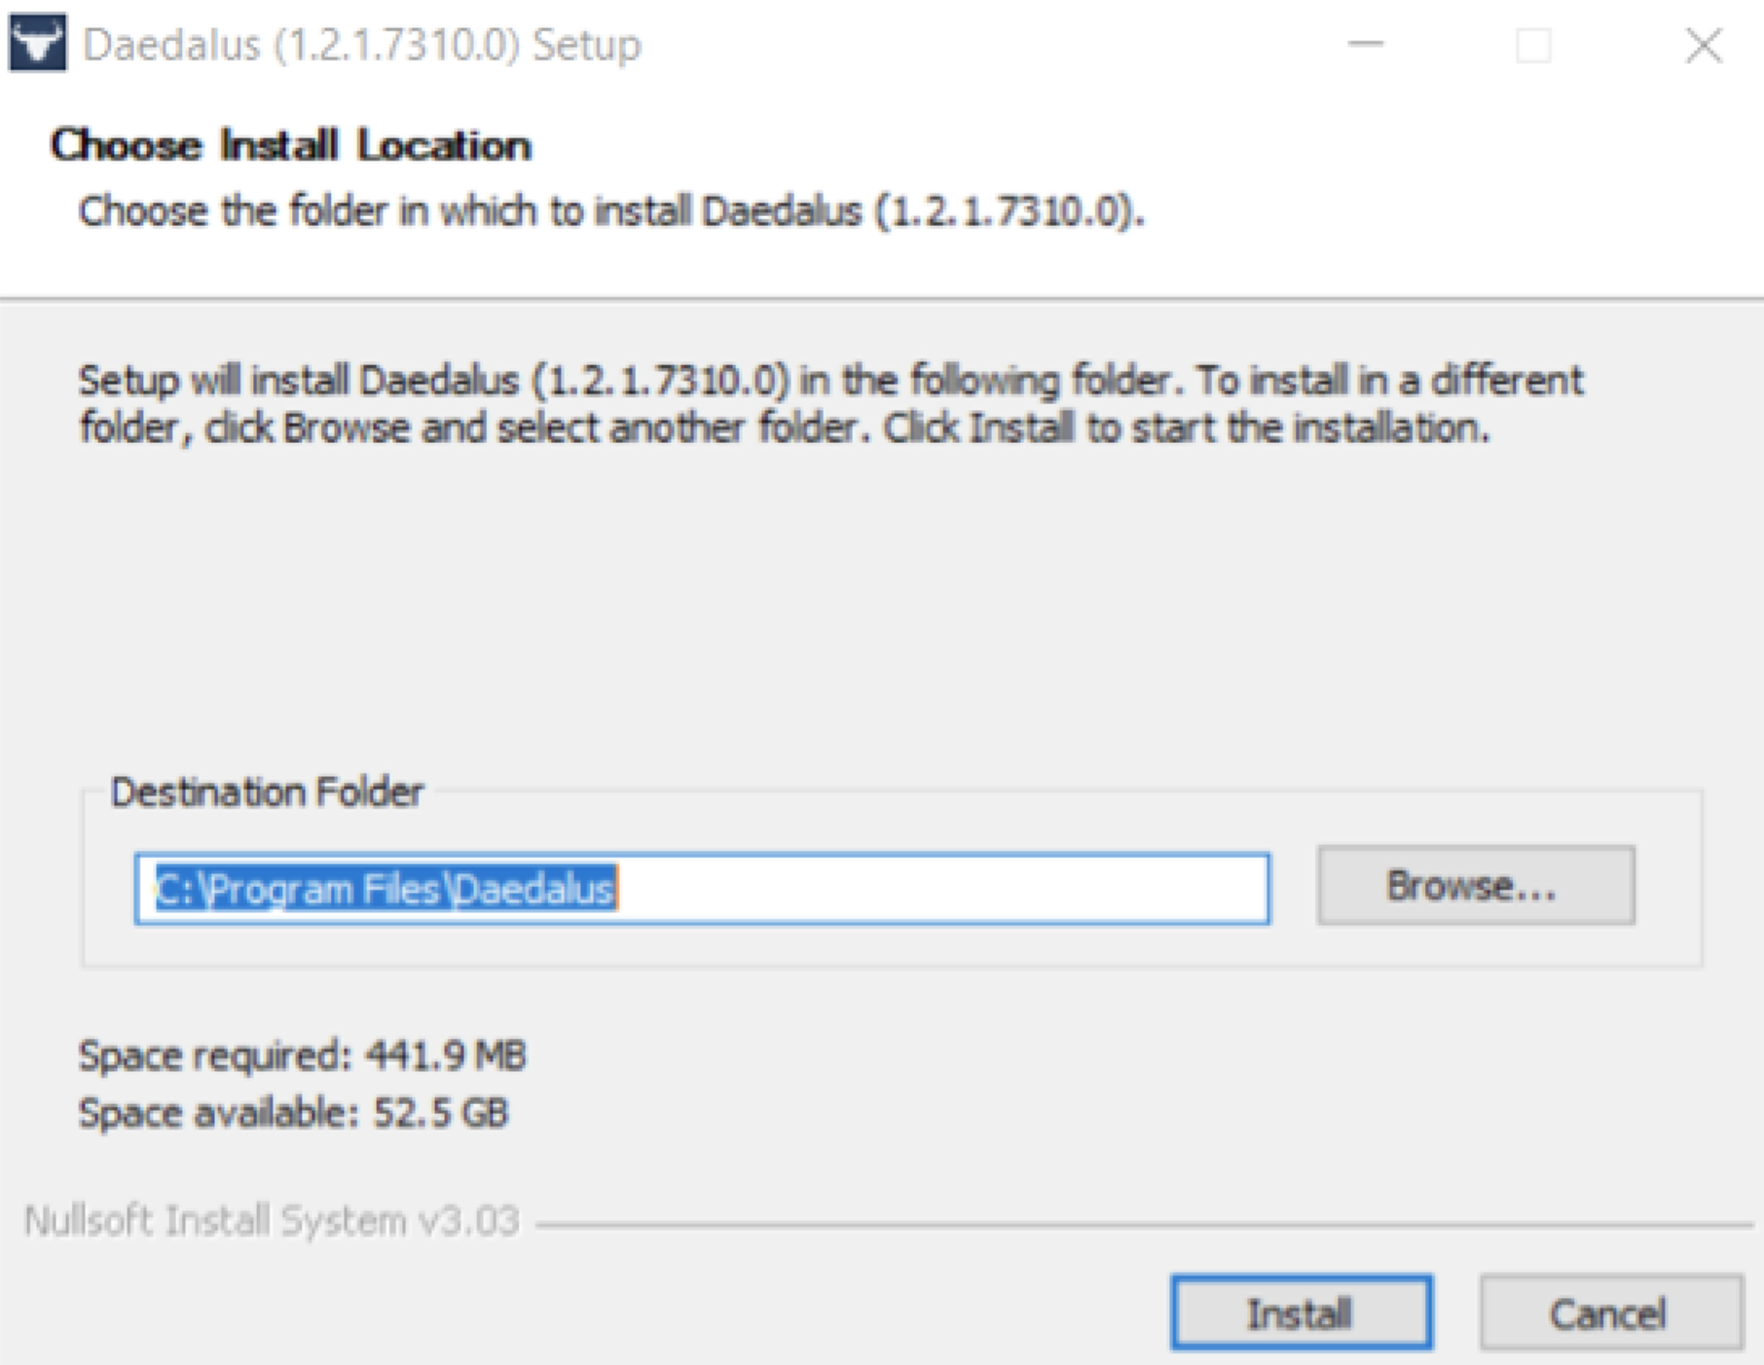1764x1365 pixels.
Task: Click the horizontal line beside Nullsoft branding
Action: (1139, 1225)
